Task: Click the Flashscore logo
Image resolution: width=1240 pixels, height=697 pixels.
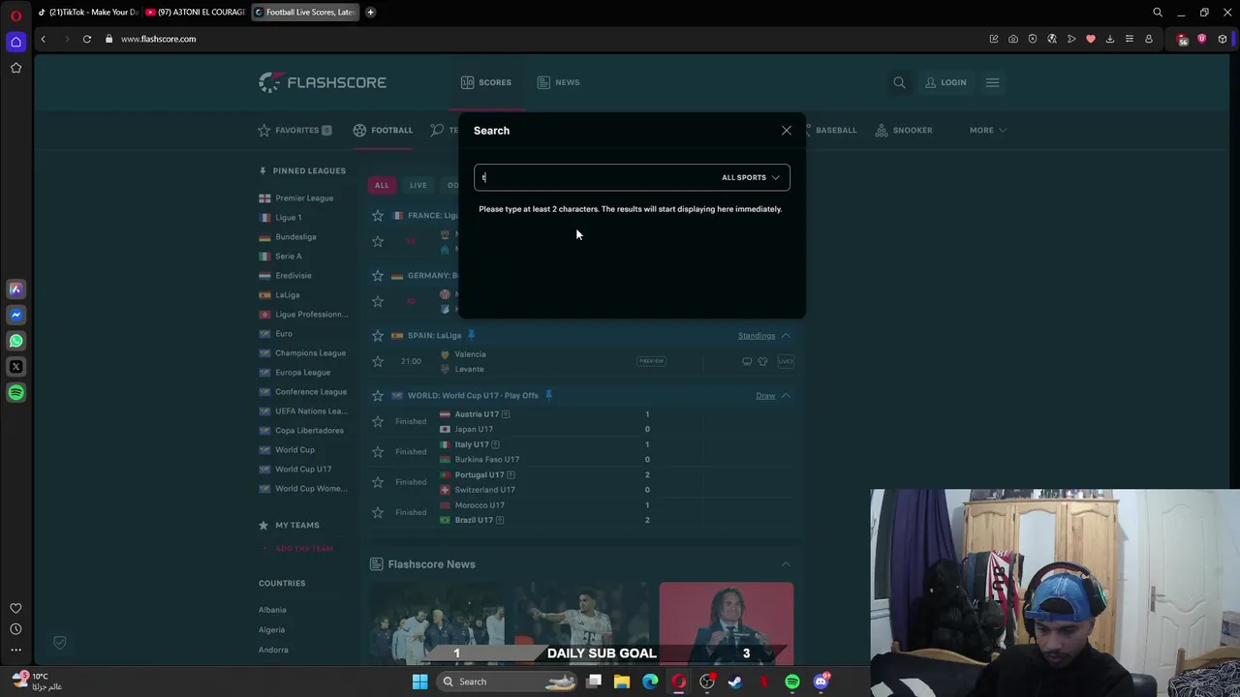Action: (323, 82)
